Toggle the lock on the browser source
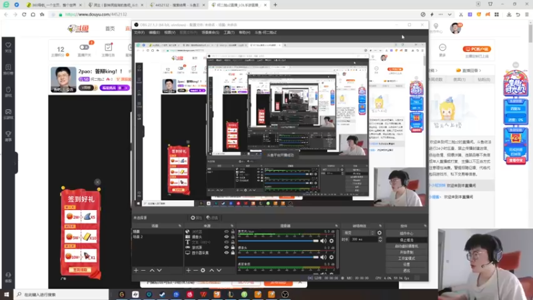Image resolution: width=533 pixels, height=300 pixels. (x=233, y=231)
